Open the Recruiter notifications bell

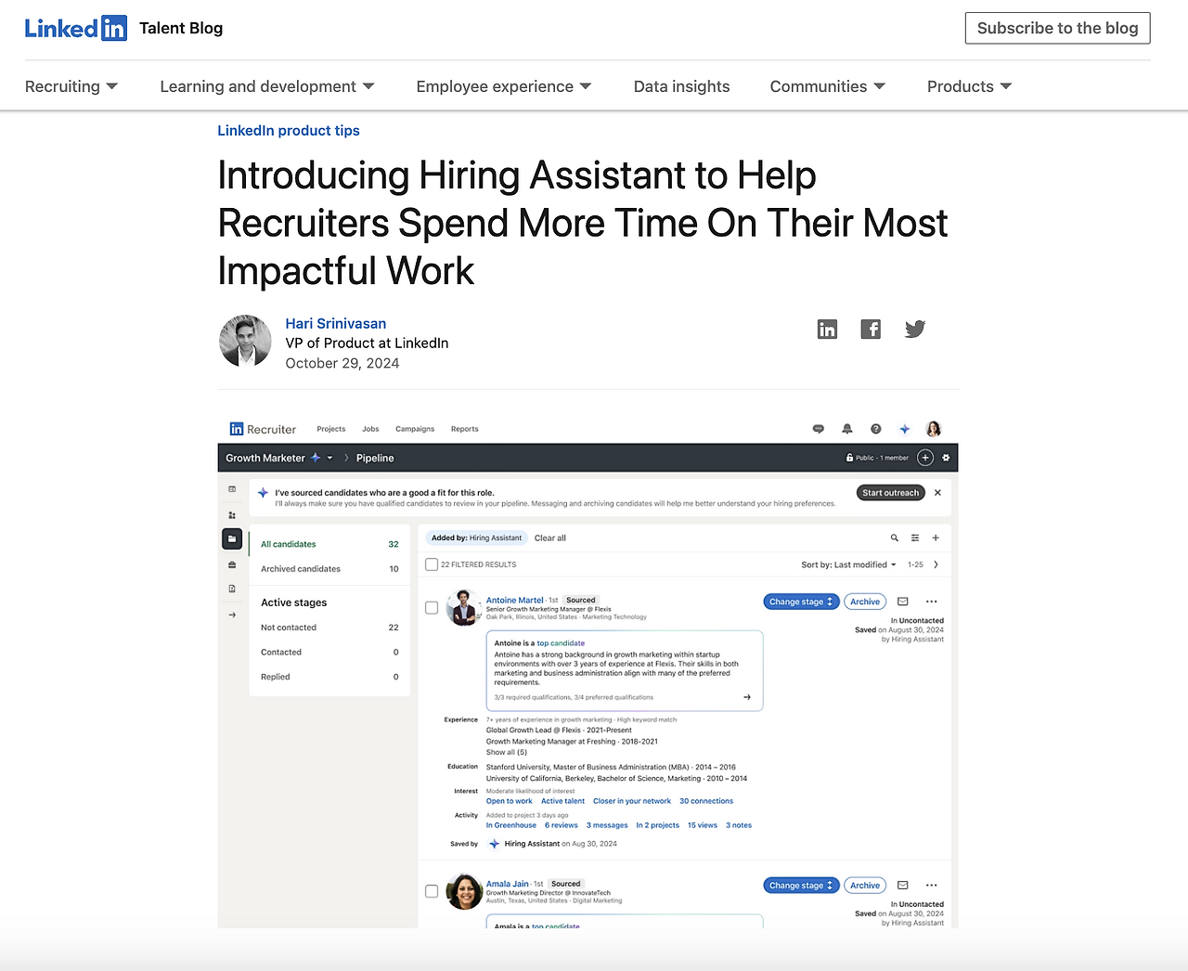847,429
